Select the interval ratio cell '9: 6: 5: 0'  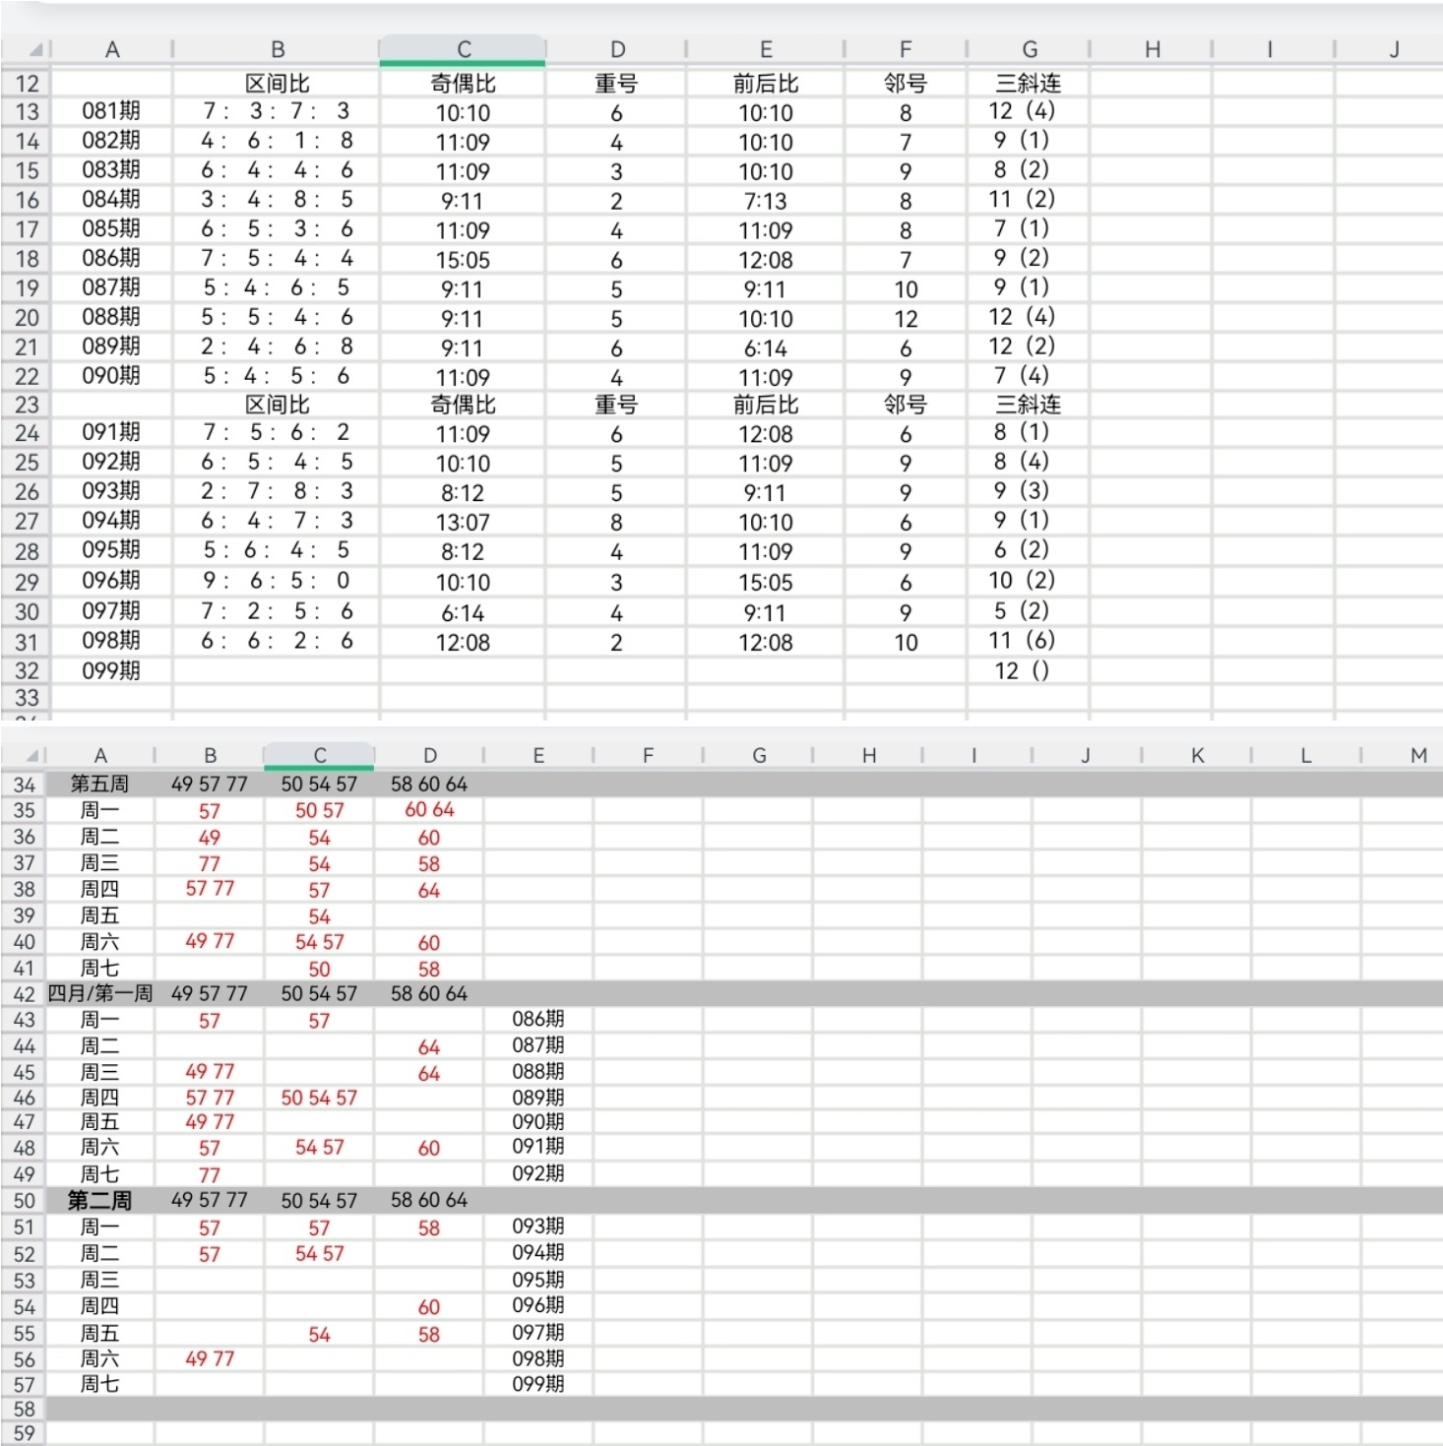(277, 581)
